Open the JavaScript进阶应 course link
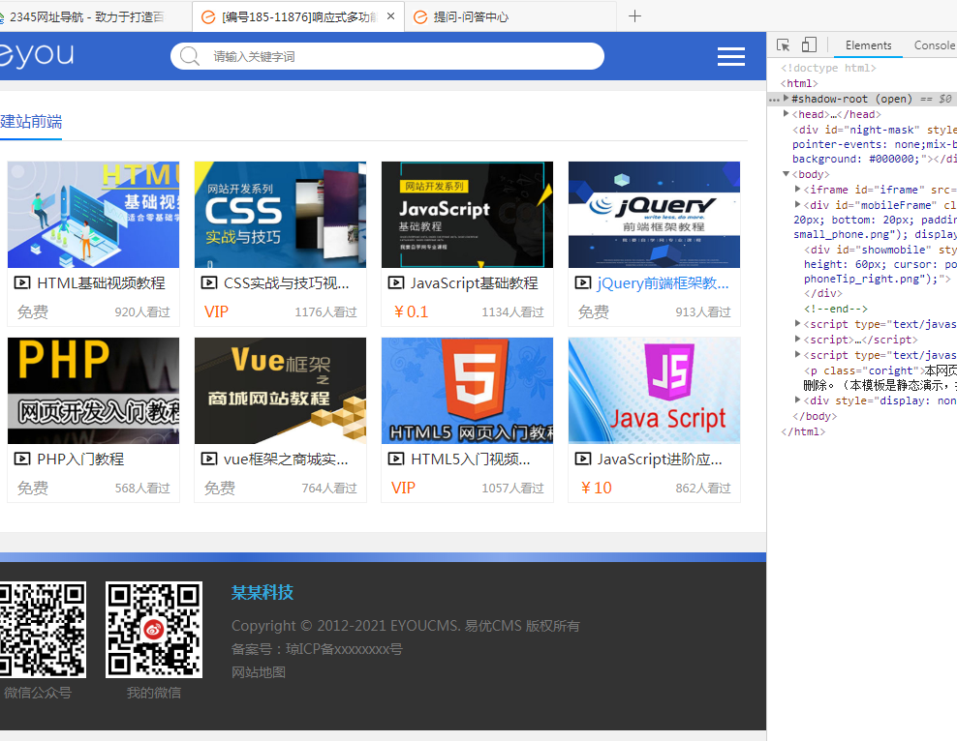Image resolution: width=957 pixels, height=741 pixels. [660, 459]
